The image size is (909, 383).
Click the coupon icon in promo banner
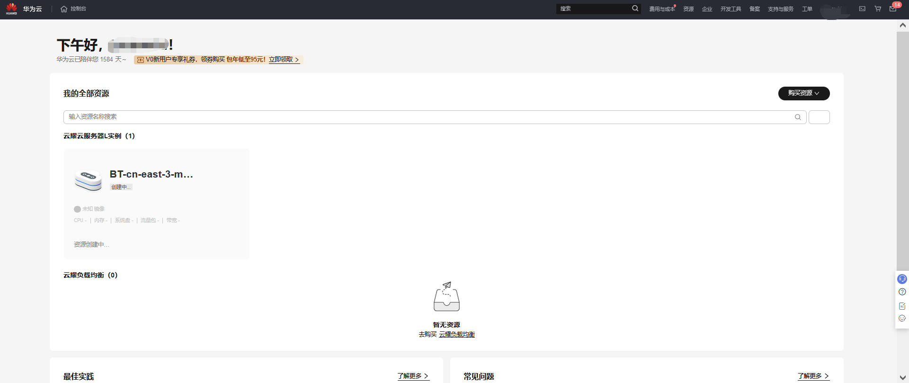pos(140,60)
